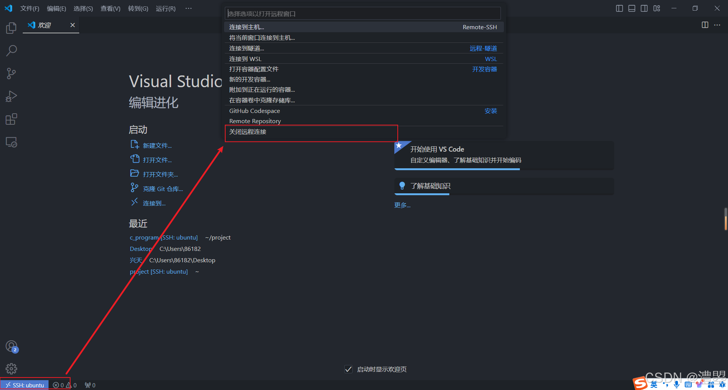
Task: Choose 打开容器配置文件 option
Action: 364,69
